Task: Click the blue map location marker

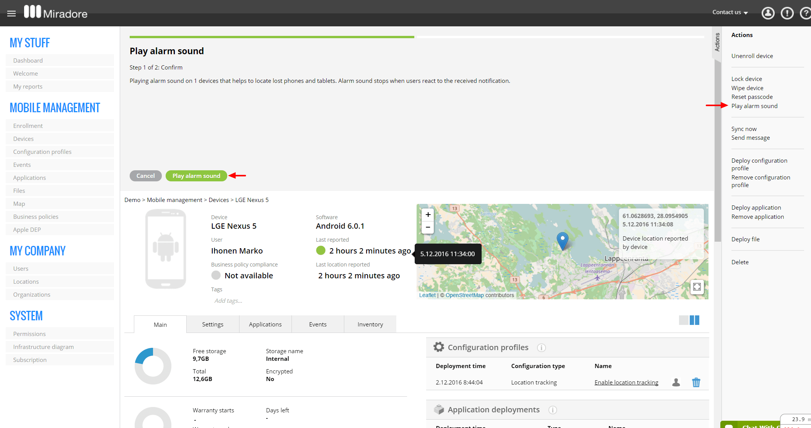Action: point(562,240)
